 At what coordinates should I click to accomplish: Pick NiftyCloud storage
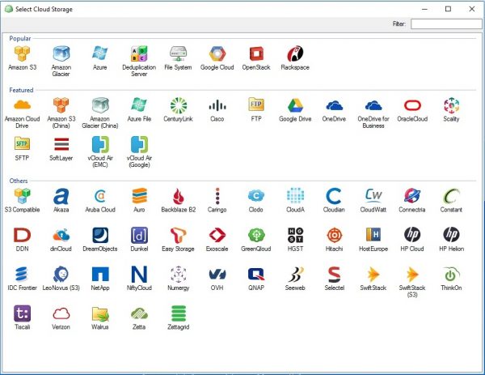click(139, 274)
